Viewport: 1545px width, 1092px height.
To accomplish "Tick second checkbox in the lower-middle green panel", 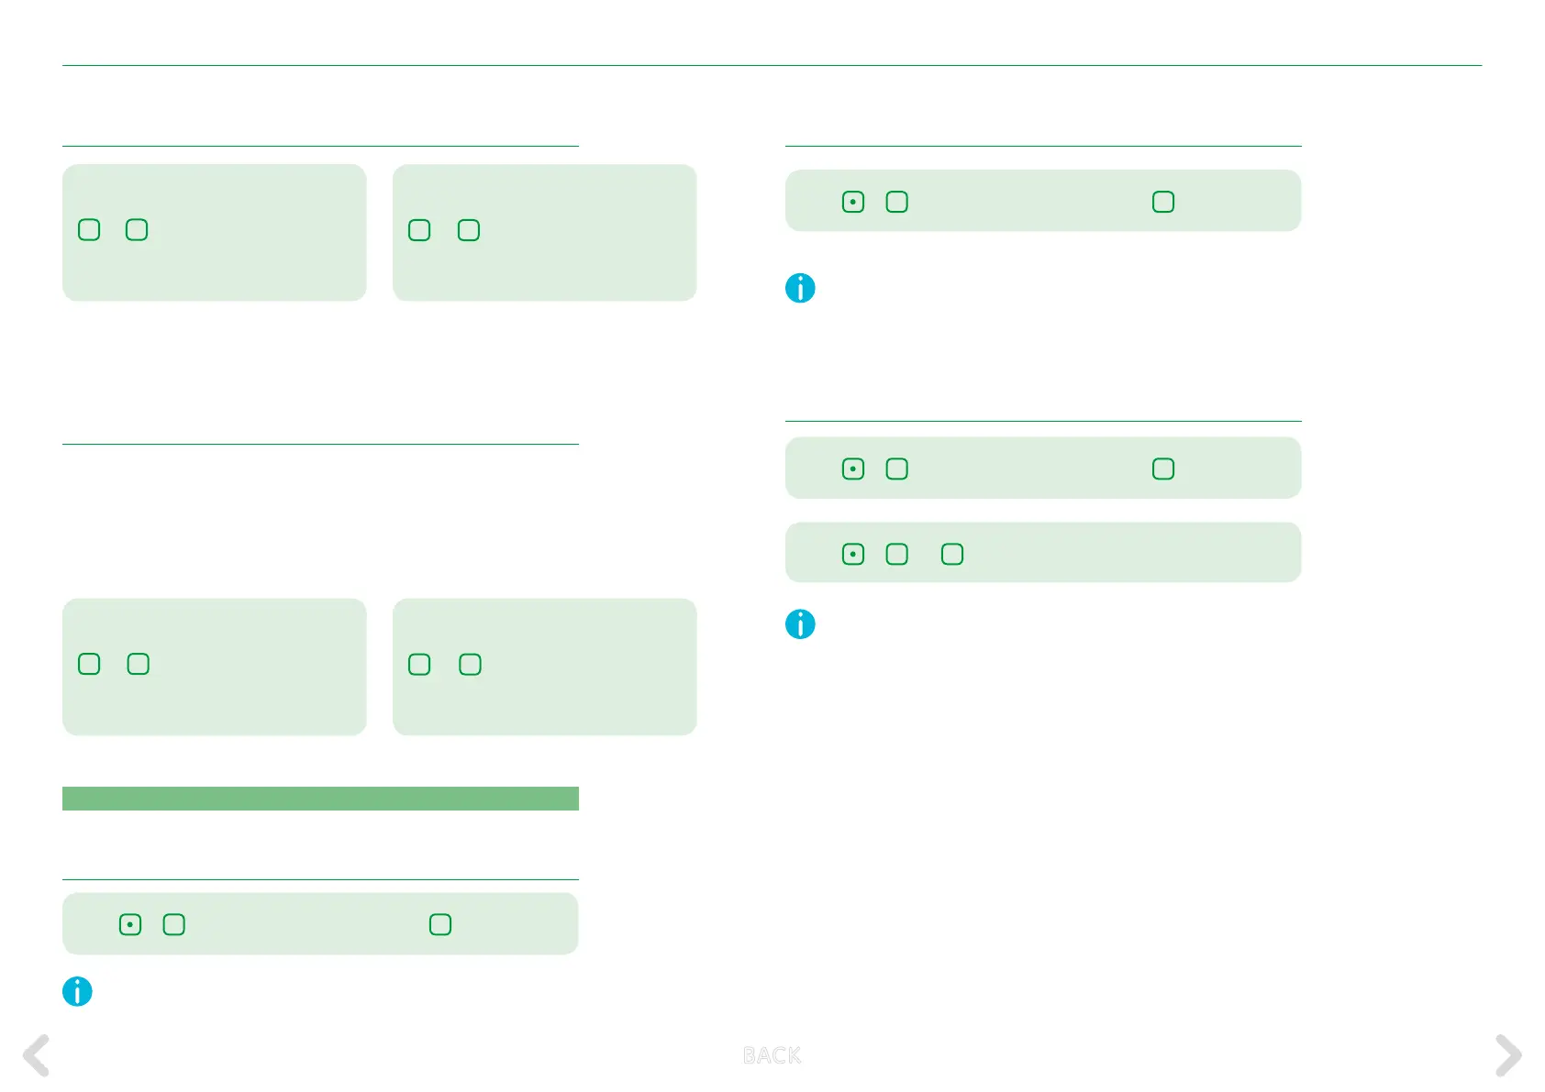I will 470,665.
